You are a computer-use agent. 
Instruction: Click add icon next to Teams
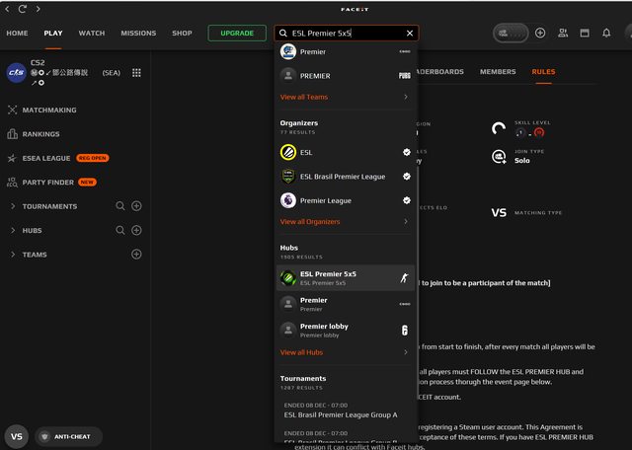click(136, 255)
